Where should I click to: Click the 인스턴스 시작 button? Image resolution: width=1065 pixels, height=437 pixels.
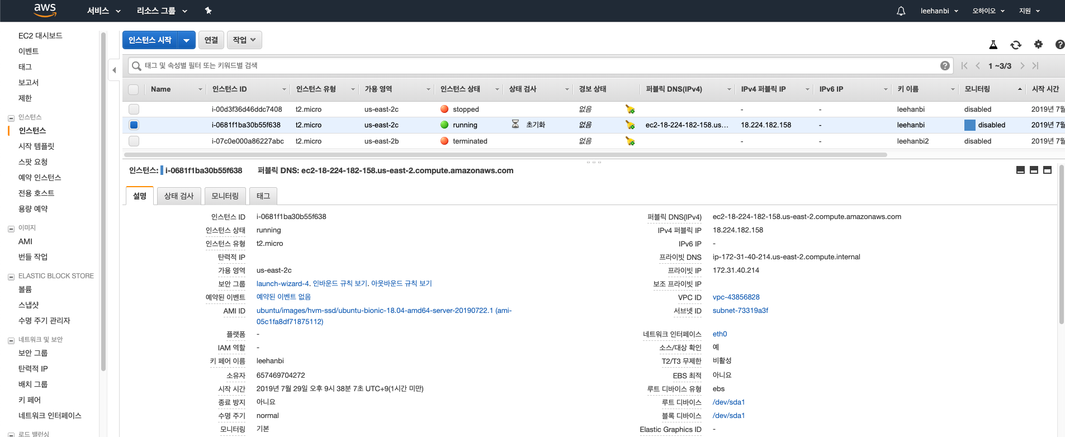(x=150, y=40)
